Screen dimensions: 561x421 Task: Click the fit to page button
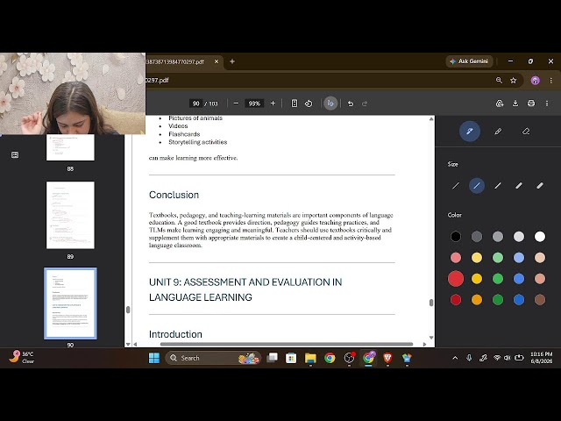(x=295, y=103)
